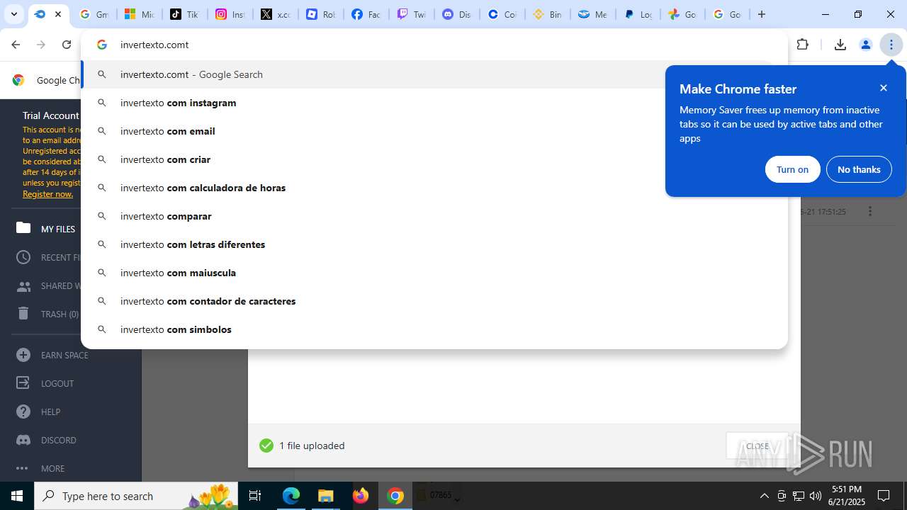Choose the 'invertexto com maiuscula' suggestion

[434, 273]
